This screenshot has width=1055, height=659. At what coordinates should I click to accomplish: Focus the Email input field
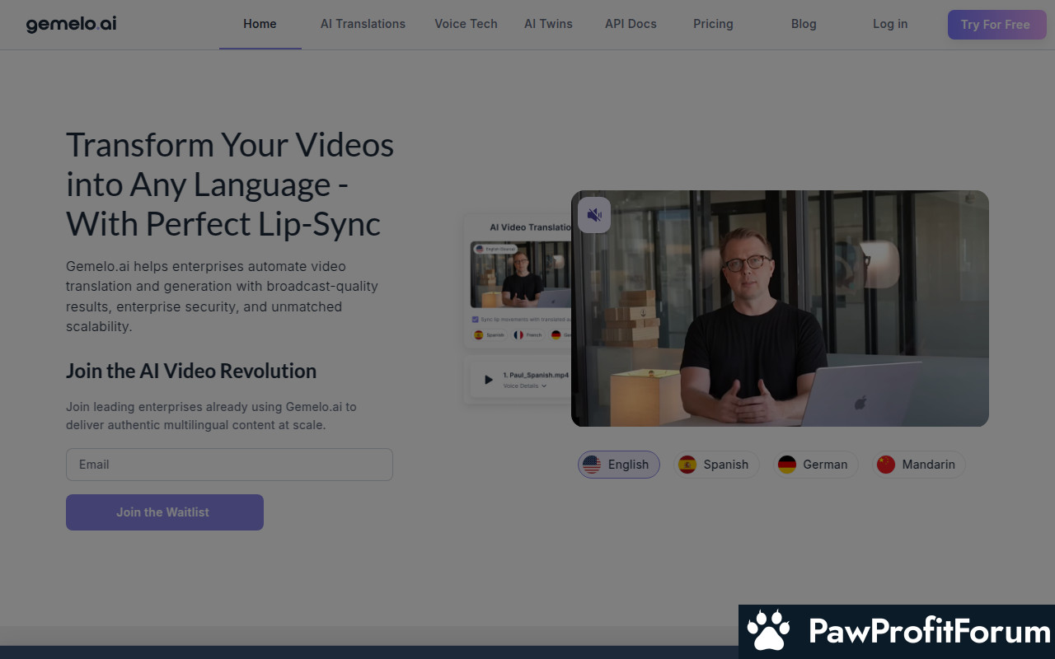tap(229, 465)
